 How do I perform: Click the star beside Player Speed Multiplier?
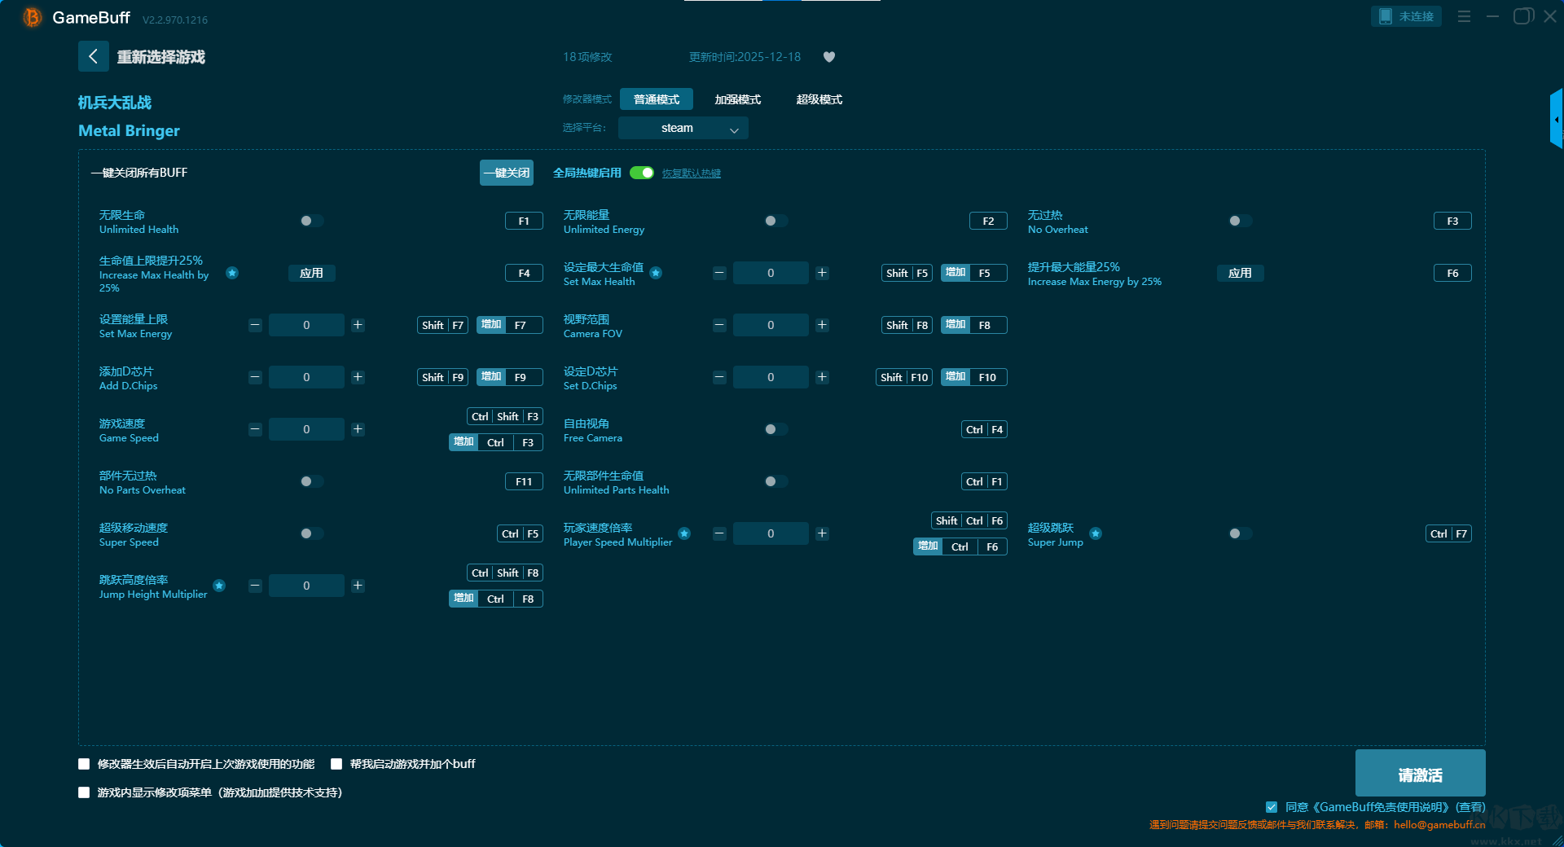[x=684, y=533]
